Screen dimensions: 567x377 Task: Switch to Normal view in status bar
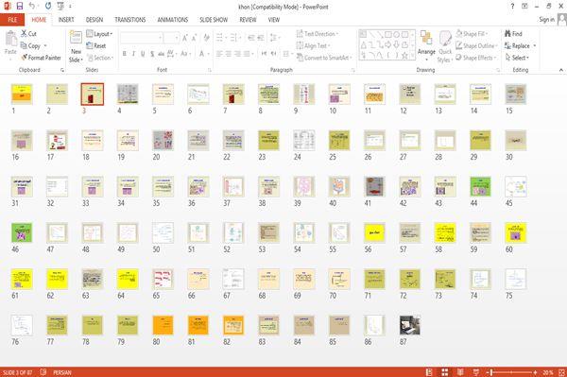click(x=429, y=372)
